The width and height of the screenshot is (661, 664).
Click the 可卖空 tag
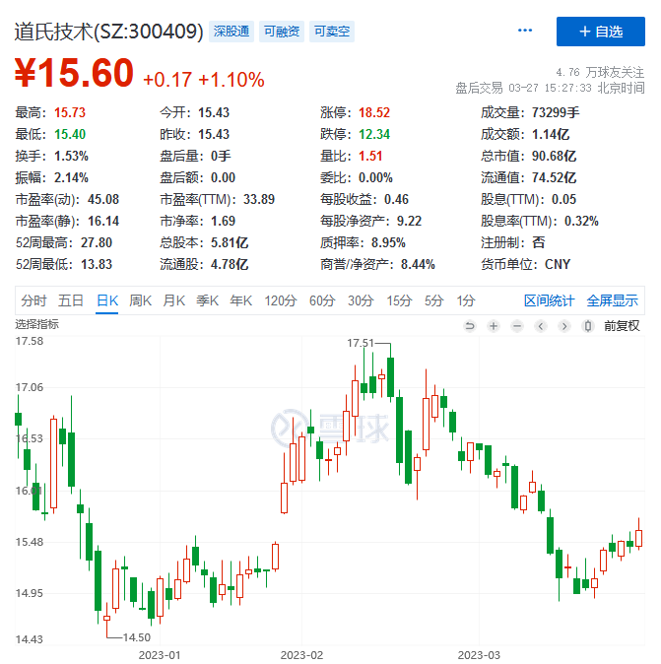click(332, 32)
